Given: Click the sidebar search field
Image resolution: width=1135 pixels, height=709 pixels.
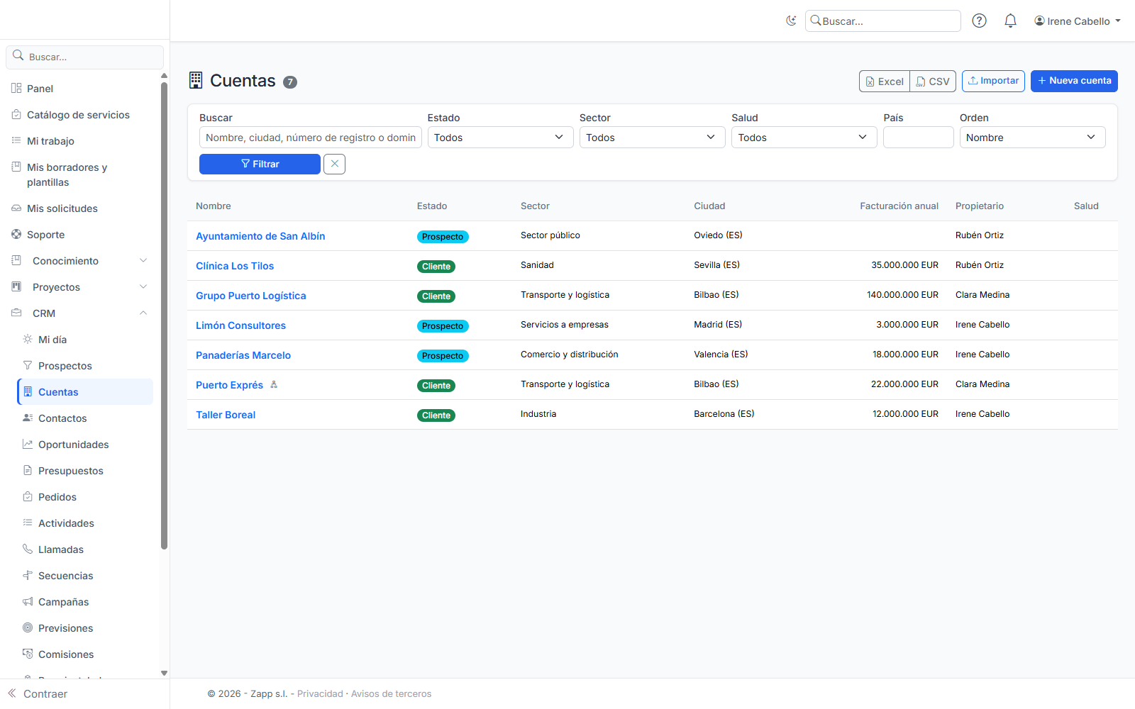Looking at the screenshot, I should (84, 57).
